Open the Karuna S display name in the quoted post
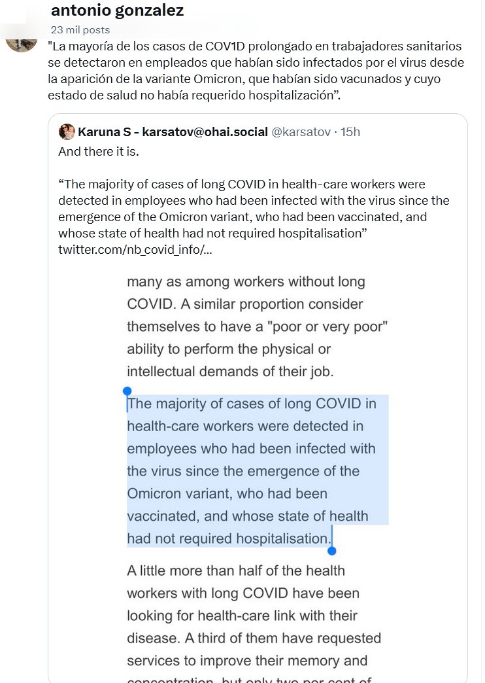This screenshot has height=683, width=485. tap(173, 131)
